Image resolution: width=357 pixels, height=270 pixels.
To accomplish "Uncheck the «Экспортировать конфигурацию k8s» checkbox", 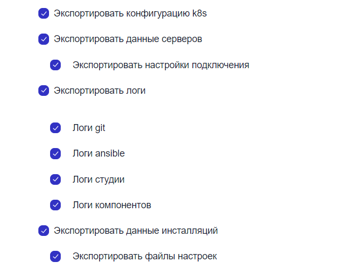I will pos(44,13).
